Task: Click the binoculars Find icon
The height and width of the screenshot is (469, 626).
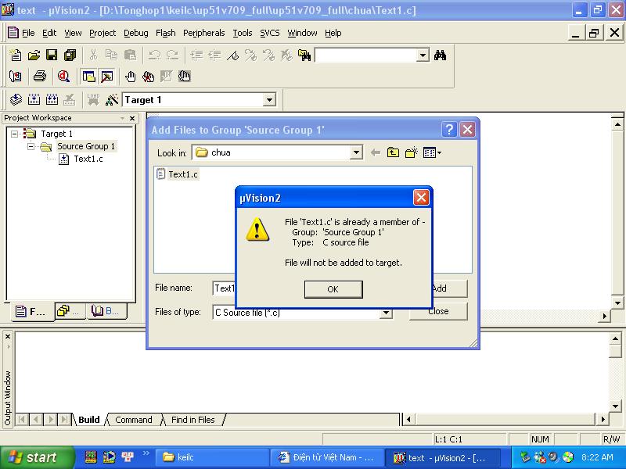Action: tap(440, 55)
